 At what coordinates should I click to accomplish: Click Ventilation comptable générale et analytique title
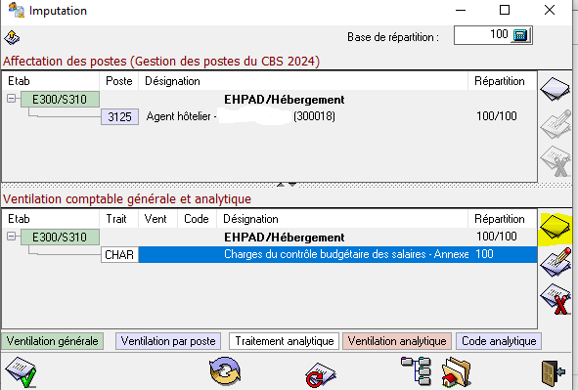[x=127, y=199]
